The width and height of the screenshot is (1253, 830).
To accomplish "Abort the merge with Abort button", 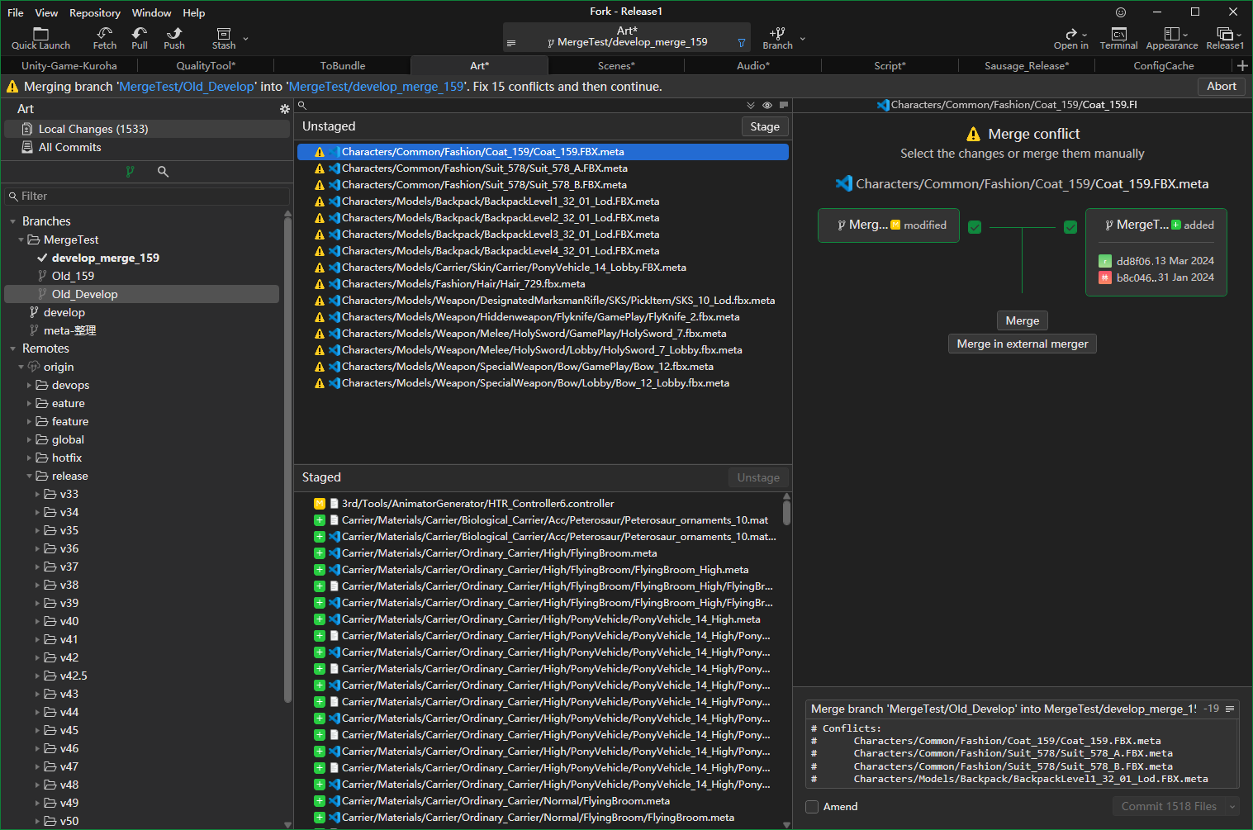I will pyautogui.click(x=1221, y=87).
